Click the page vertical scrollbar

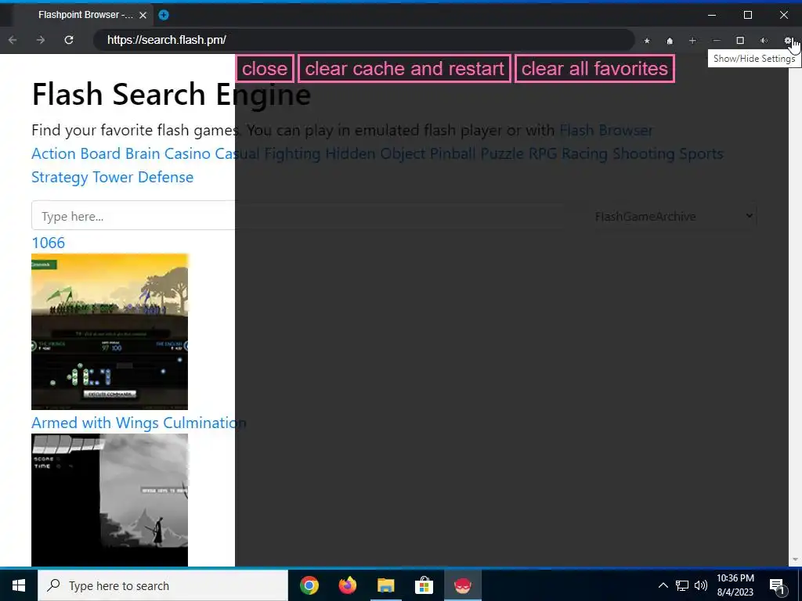coord(795,310)
